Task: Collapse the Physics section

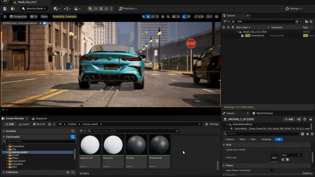Action: tap(224, 166)
